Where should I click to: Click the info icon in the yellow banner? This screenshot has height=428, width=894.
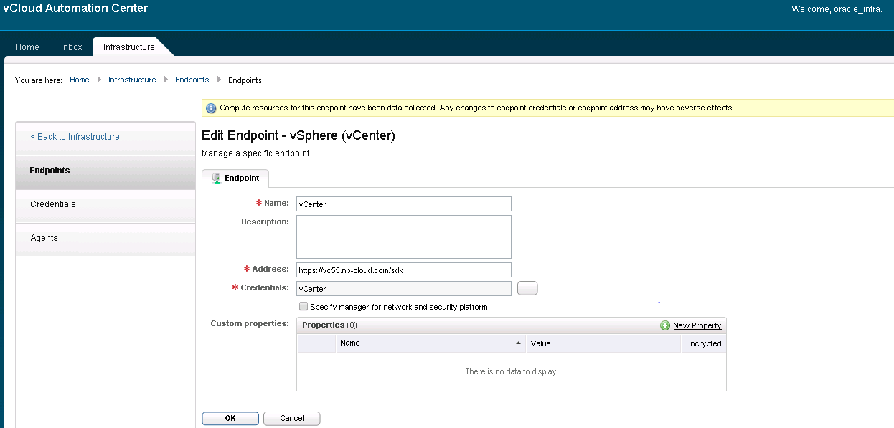[211, 108]
